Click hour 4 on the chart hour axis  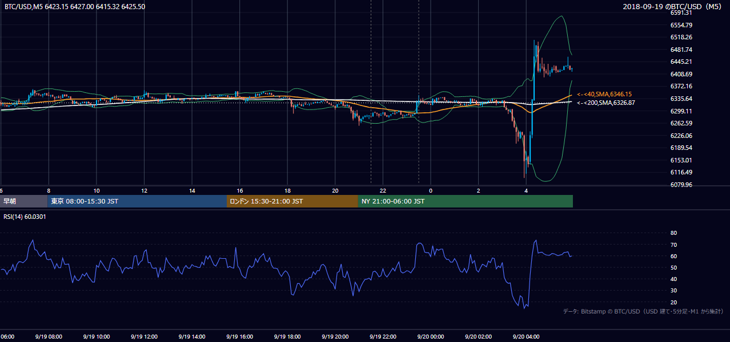[526, 190]
